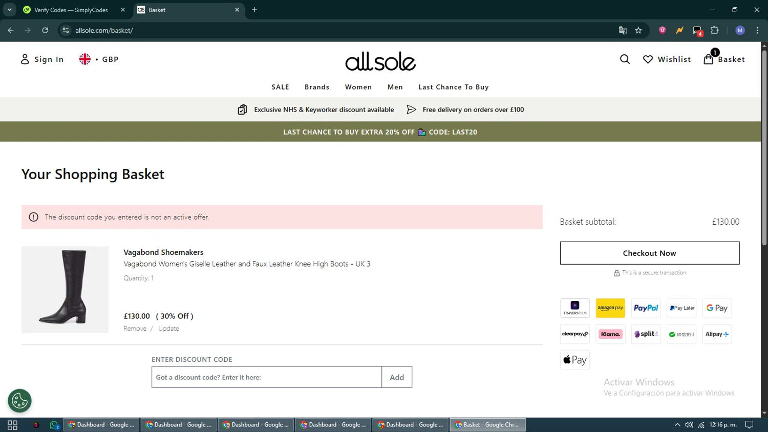
Task: Click Update link for the basket item
Action: pyautogui.click(x=168, y=329)
